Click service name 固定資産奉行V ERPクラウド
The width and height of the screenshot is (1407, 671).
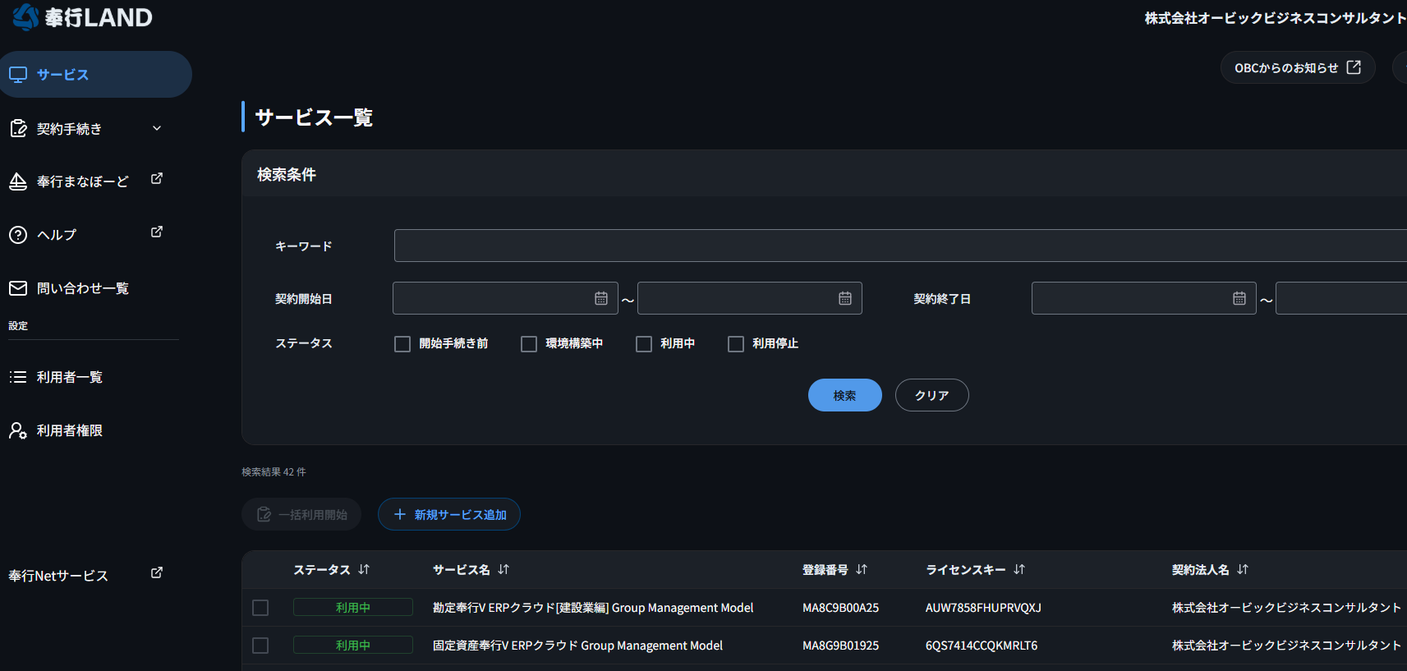coord(578,646)
